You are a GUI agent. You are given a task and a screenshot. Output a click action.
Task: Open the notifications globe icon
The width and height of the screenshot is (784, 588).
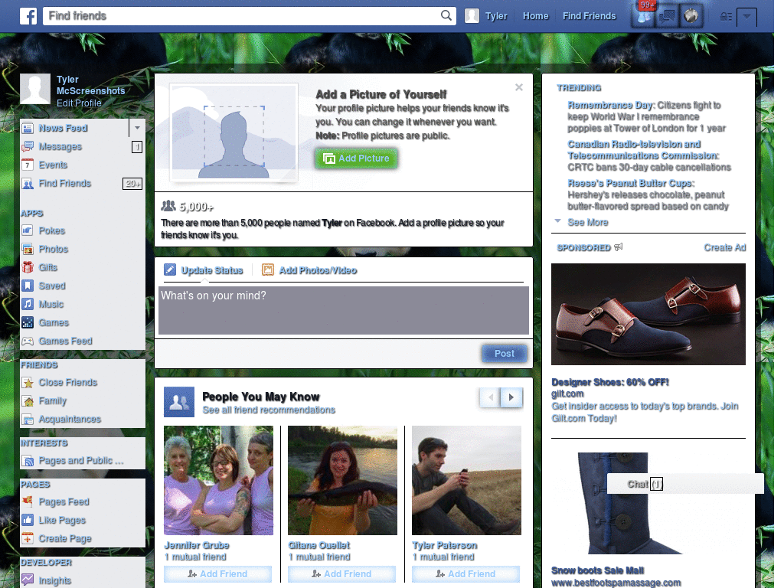point(691,16)
